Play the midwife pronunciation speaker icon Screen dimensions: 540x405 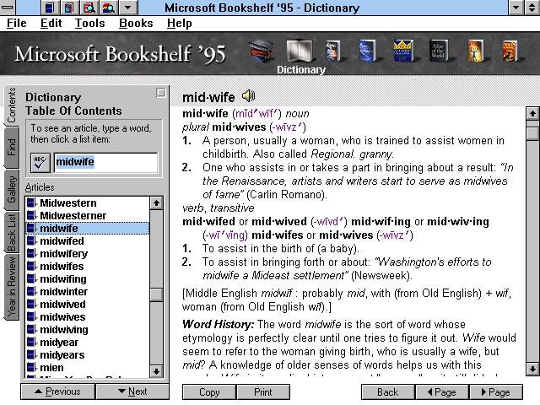point(248,95)
